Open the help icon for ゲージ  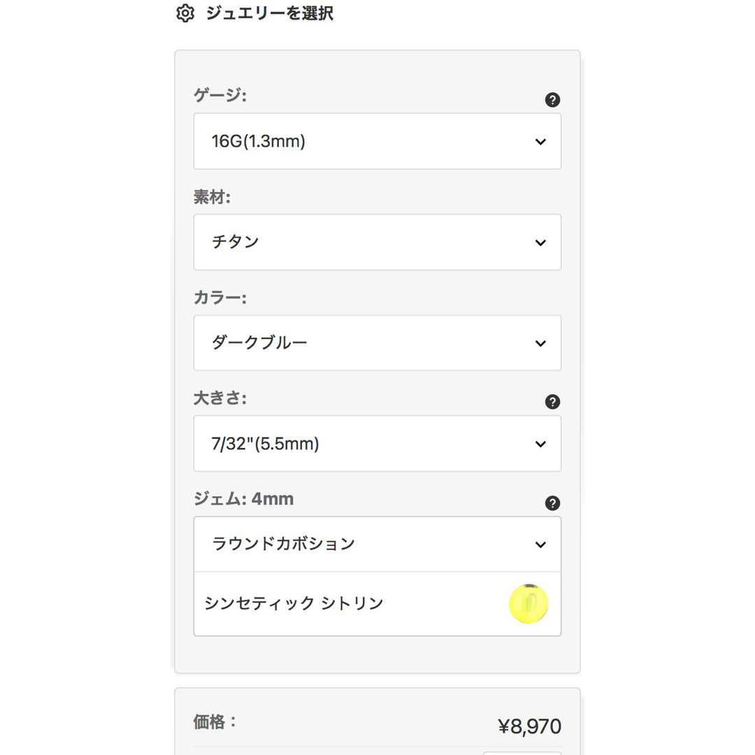click(x=552, y=100)
